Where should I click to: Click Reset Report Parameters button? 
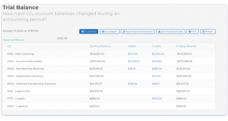tap(138, 32)
